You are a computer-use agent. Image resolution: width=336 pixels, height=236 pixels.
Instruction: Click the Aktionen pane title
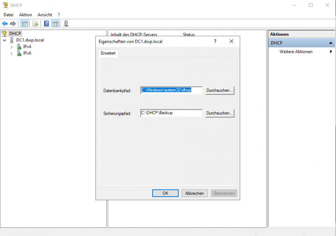point(279,34)
